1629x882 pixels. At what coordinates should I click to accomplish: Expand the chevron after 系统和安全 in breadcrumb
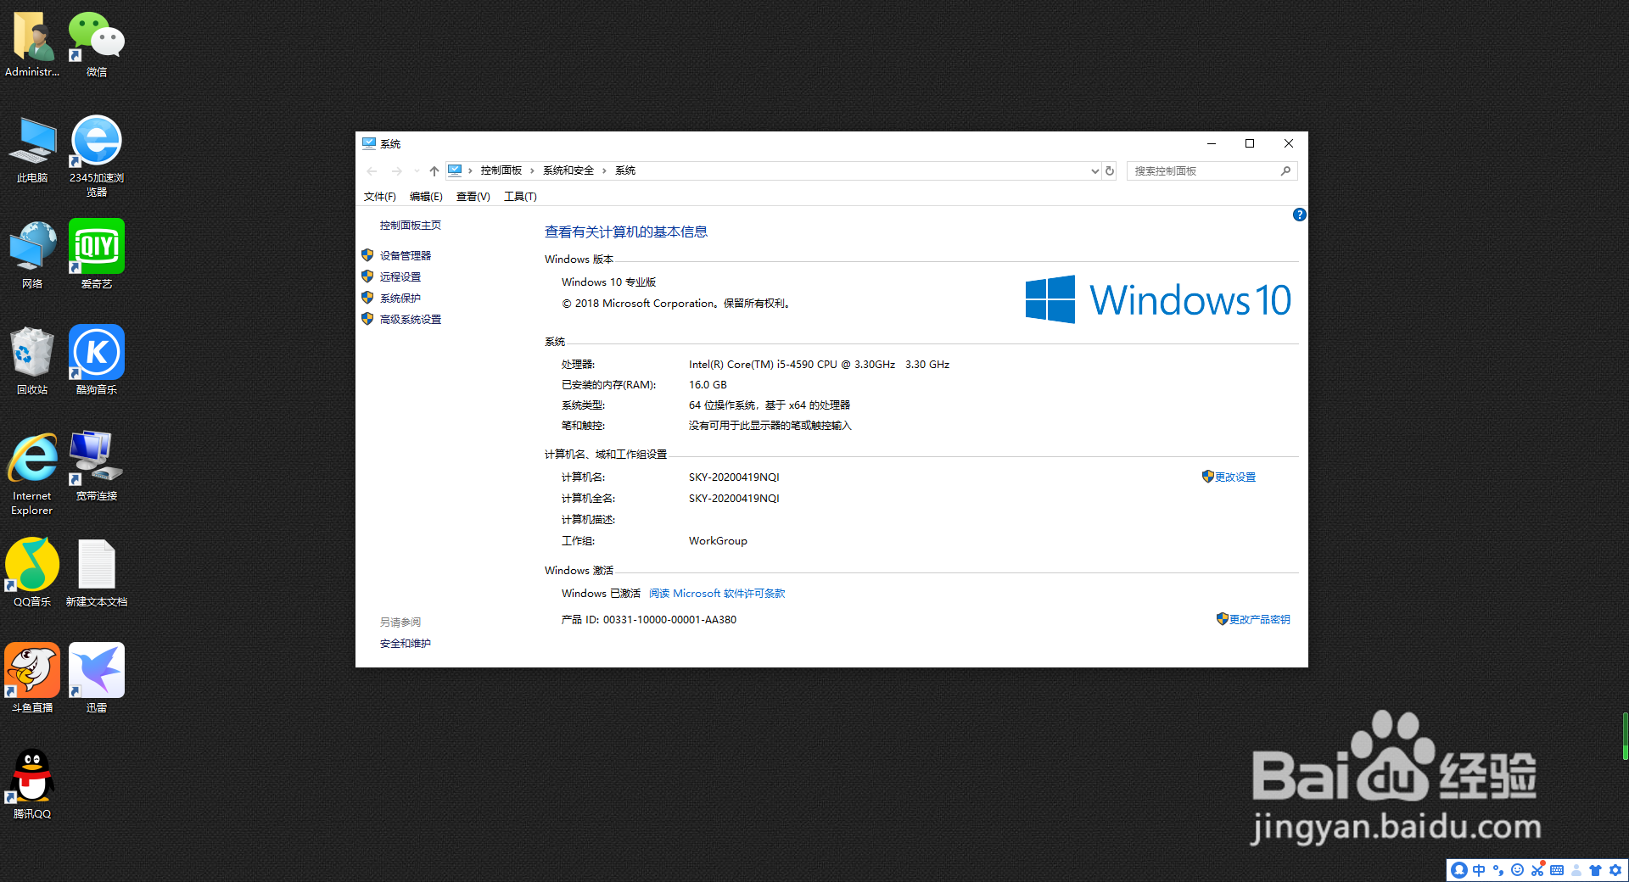coord(604,170)
